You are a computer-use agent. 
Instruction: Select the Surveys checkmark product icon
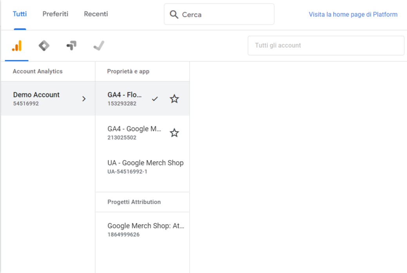[x=99, y=46]
